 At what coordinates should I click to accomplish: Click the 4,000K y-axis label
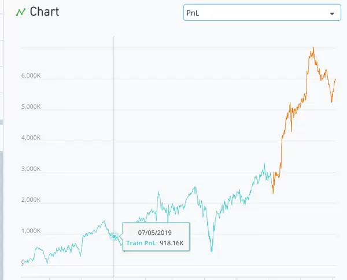click(x=31, y=138)
